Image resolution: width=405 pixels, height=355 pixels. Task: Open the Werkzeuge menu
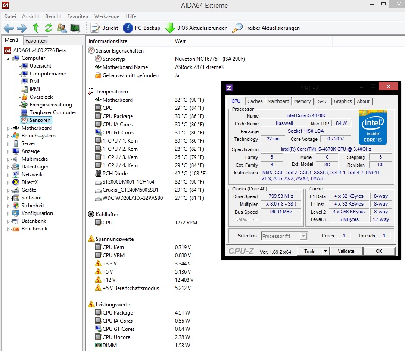(x=107, y=16)
